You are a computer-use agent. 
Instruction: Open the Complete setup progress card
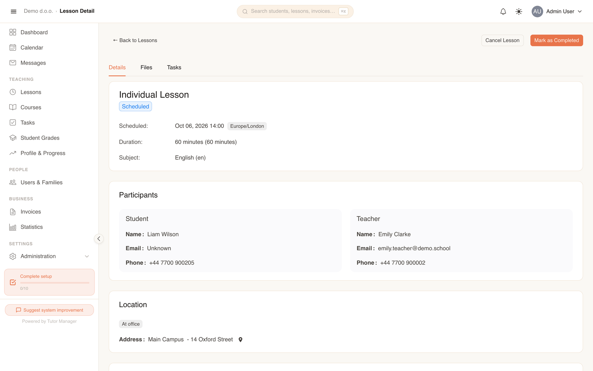[50, 282]
